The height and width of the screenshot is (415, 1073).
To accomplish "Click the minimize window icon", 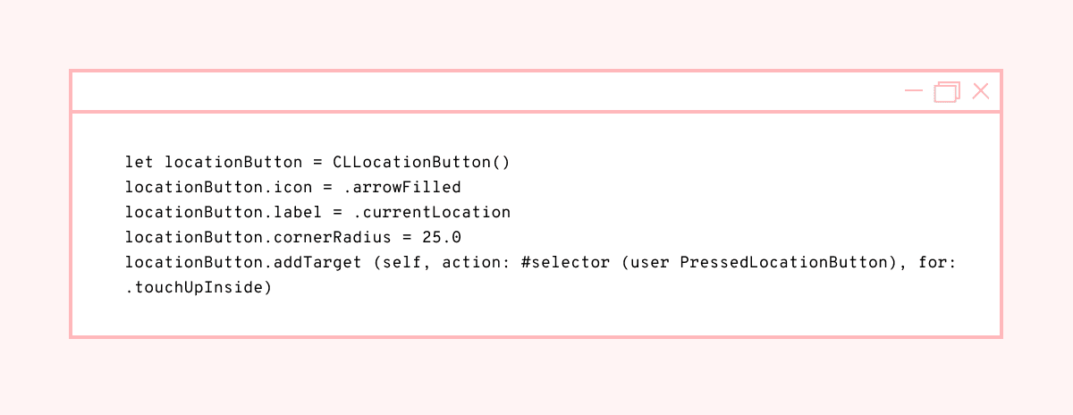I will coord(913,91).
